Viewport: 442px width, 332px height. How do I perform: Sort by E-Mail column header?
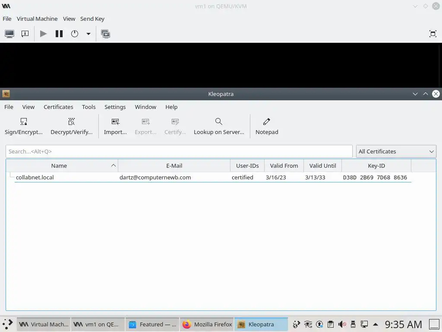coord(174,166)
